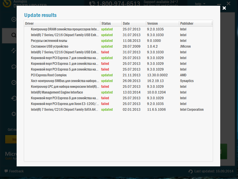238x179 pixels.
Task: Click the refresh icon beside Last updated
Action: [190, 171]
